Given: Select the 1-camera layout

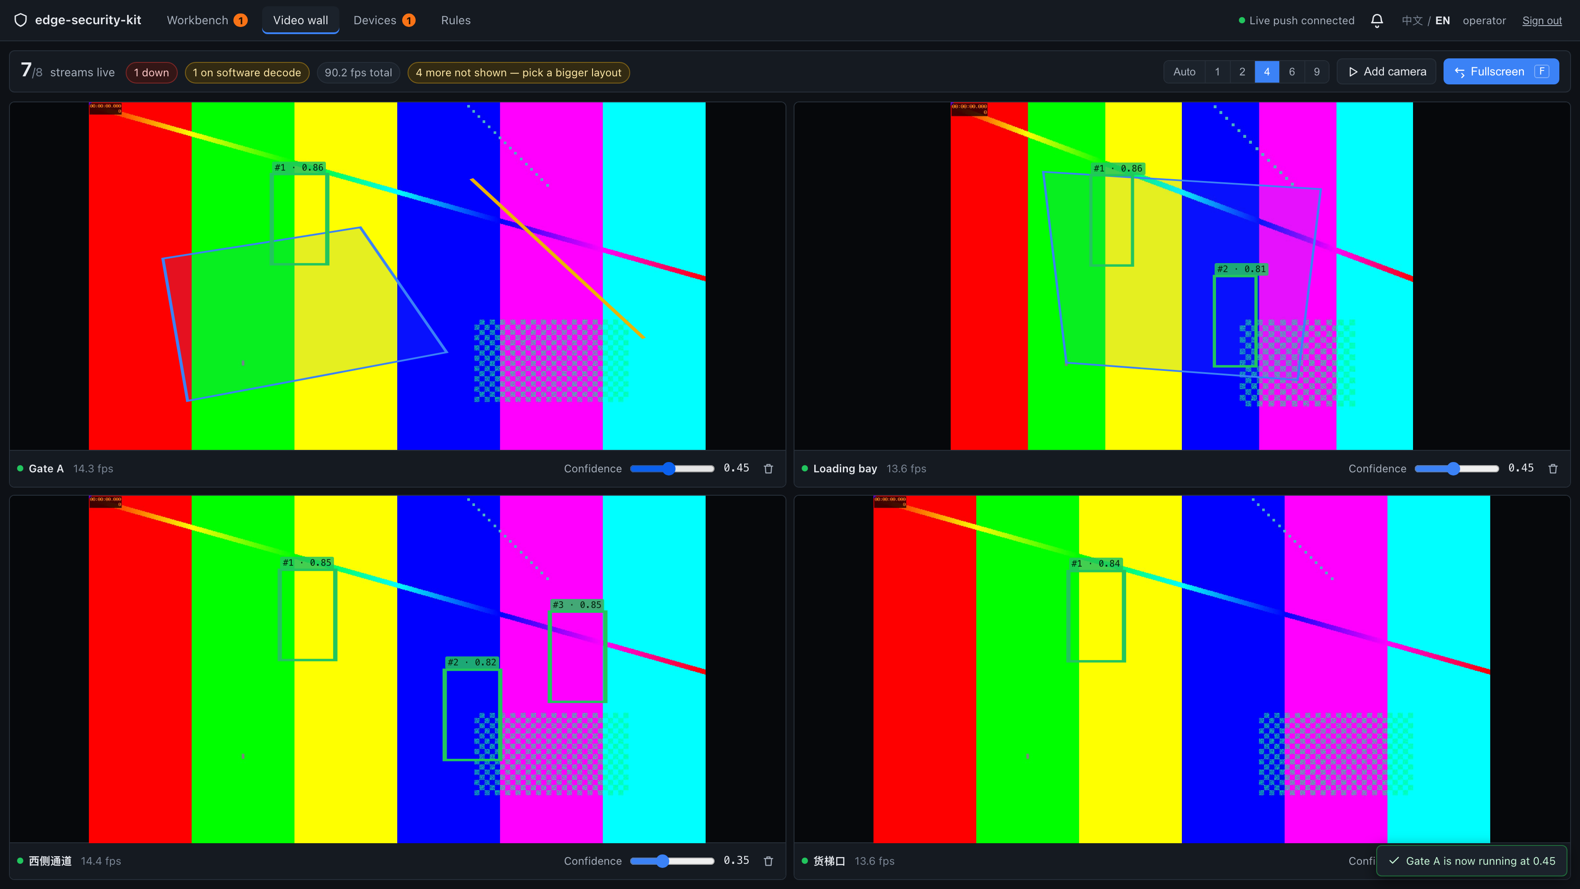Looking at the screenshot, I should 1217,72.
